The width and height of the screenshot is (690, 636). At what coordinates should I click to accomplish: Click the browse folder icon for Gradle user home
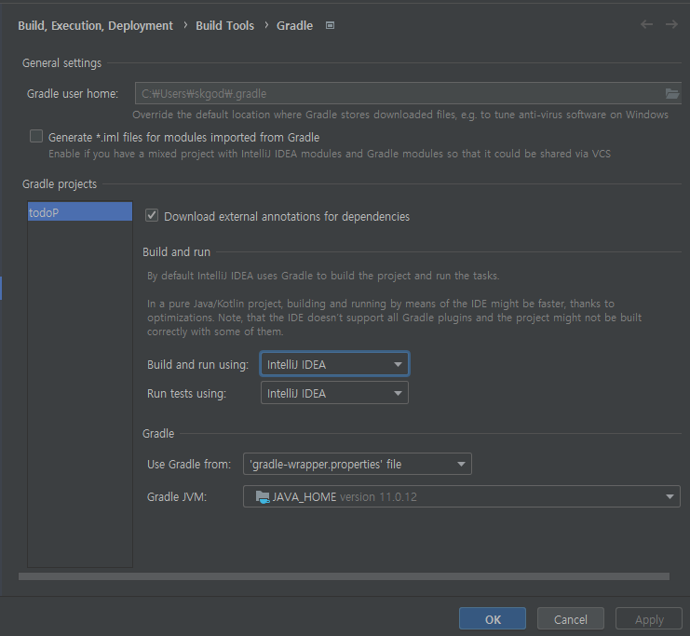(x=671, y=93)
